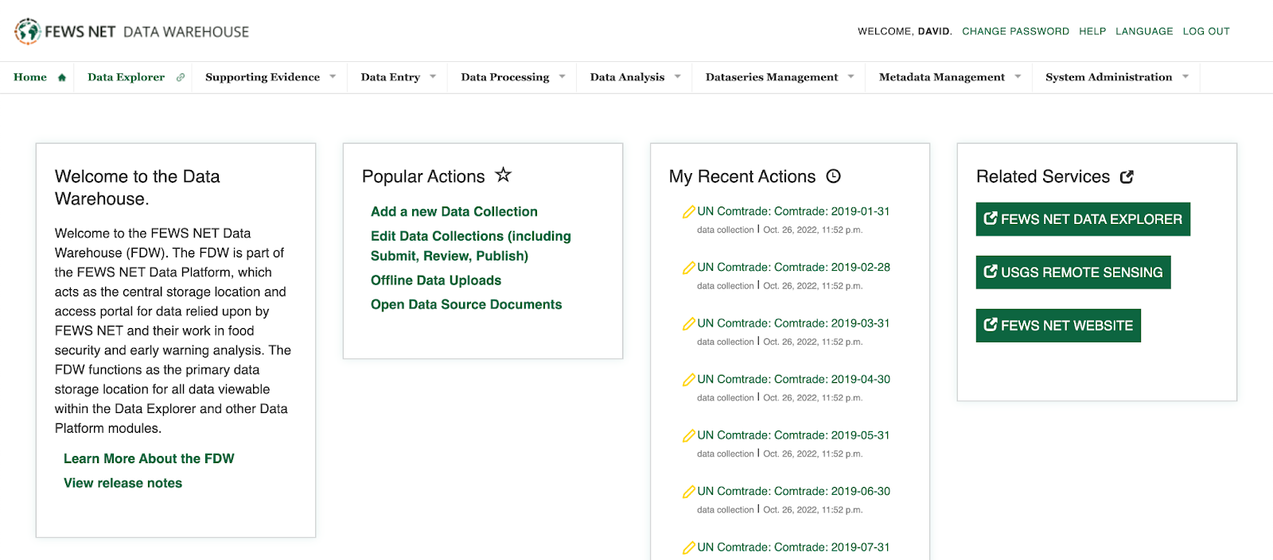
Task: Click the Data Explorer link icon
Action: (181, 78)
